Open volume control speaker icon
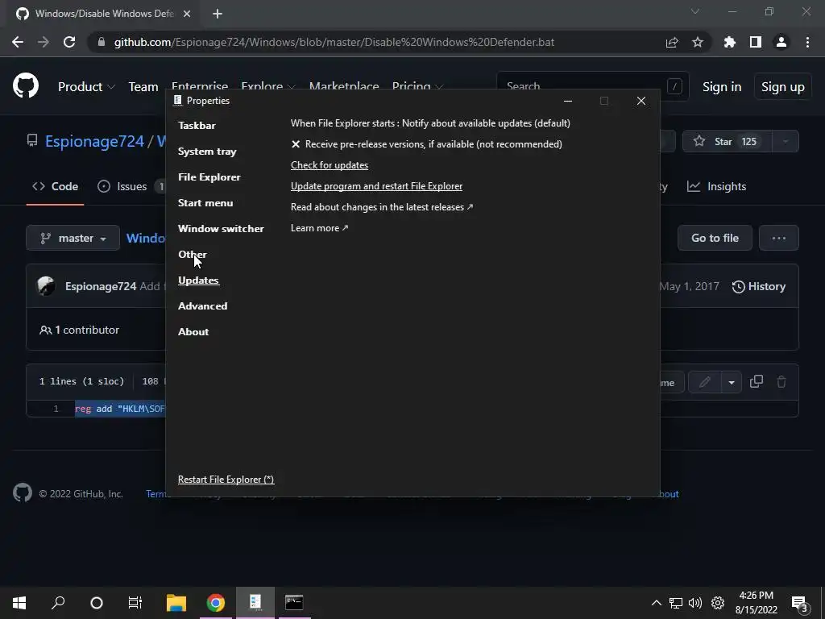The height and width of the screenshot is (619, 825). 695,603
